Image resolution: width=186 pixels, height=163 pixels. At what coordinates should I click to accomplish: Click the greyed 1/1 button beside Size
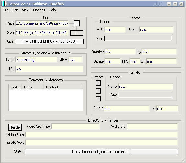pyautogui.click(x=77, y=33)
